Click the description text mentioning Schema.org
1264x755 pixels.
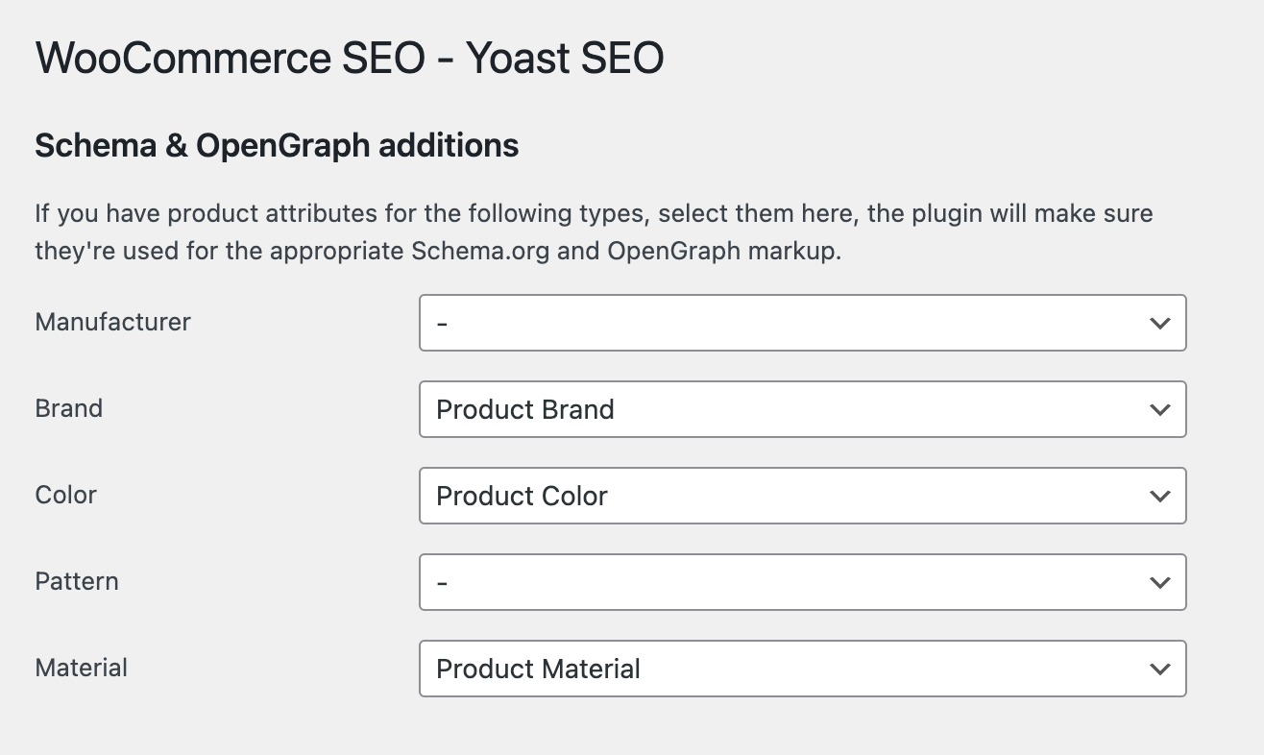(x=593, y=231)
